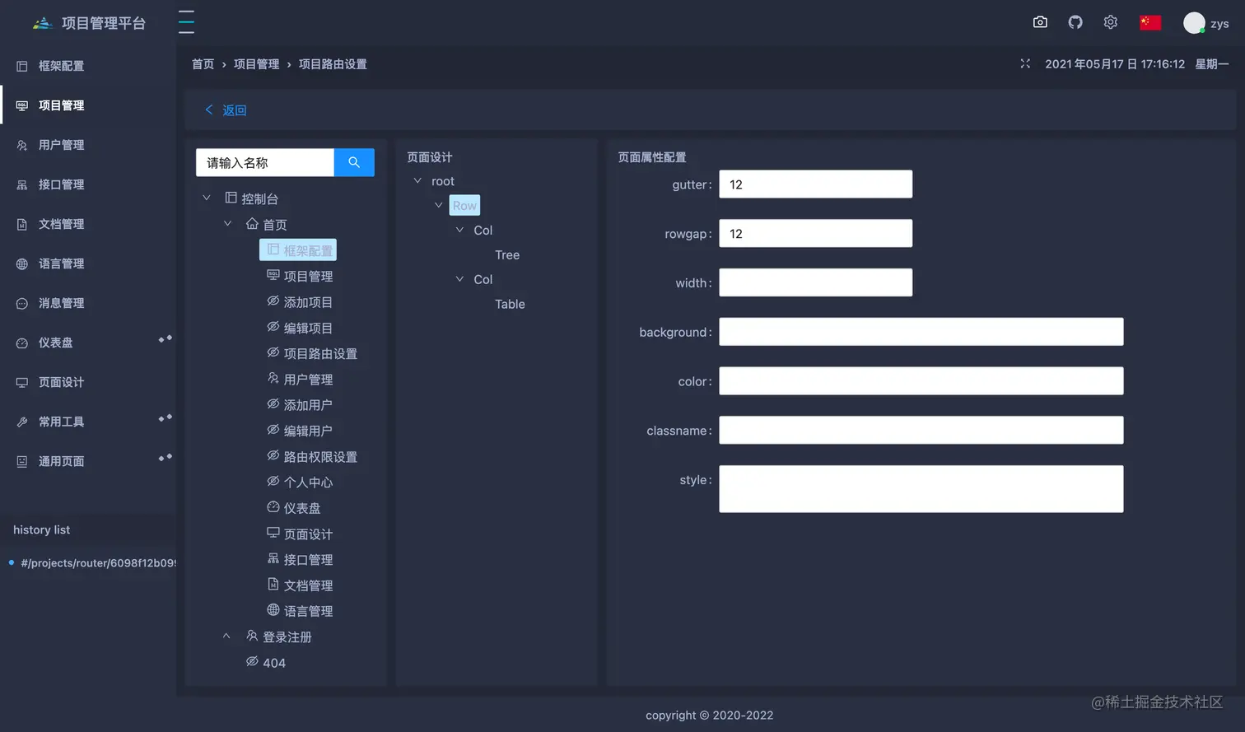
Task: Click the globe icon beside 语言管理 tree node
Action: click(273, 610)
